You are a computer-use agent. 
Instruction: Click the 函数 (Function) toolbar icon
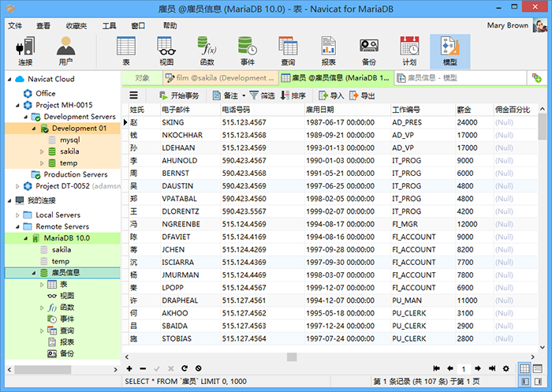(207, 51)
